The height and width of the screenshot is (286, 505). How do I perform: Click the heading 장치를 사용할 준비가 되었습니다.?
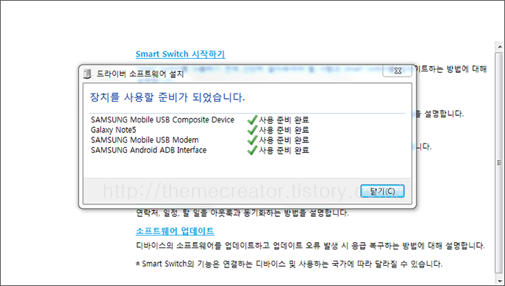click(168, 97)
